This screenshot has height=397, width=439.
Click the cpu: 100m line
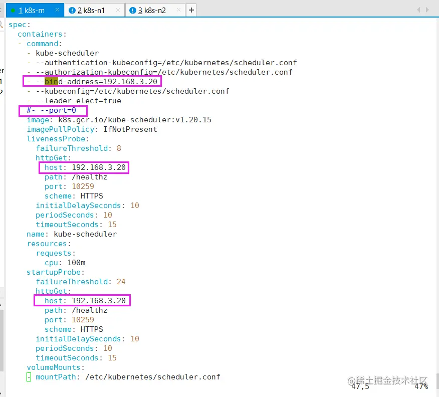pos(65,263)
